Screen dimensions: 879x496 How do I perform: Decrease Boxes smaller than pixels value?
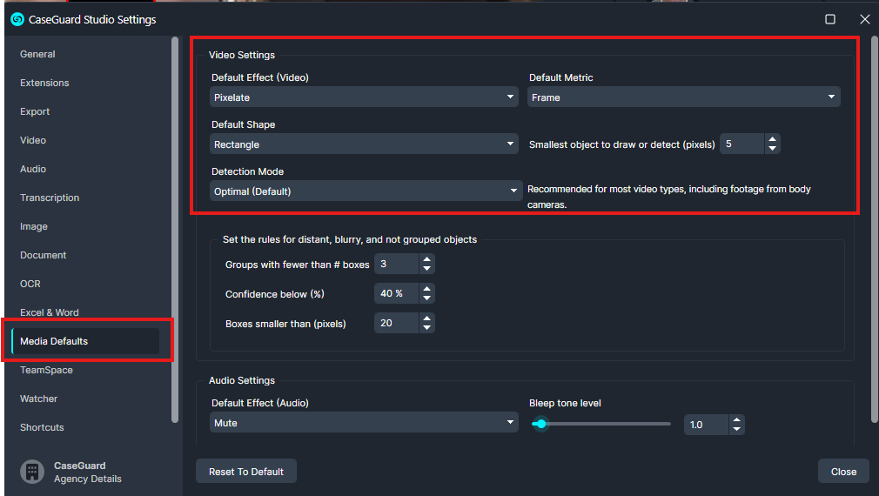tap(426, 327)
